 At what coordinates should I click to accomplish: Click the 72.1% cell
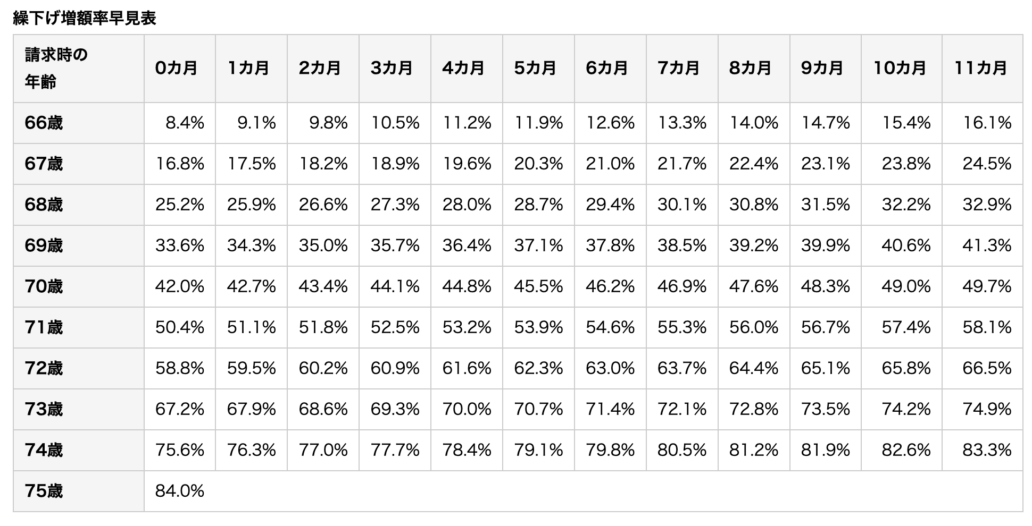tap(682, 409)
